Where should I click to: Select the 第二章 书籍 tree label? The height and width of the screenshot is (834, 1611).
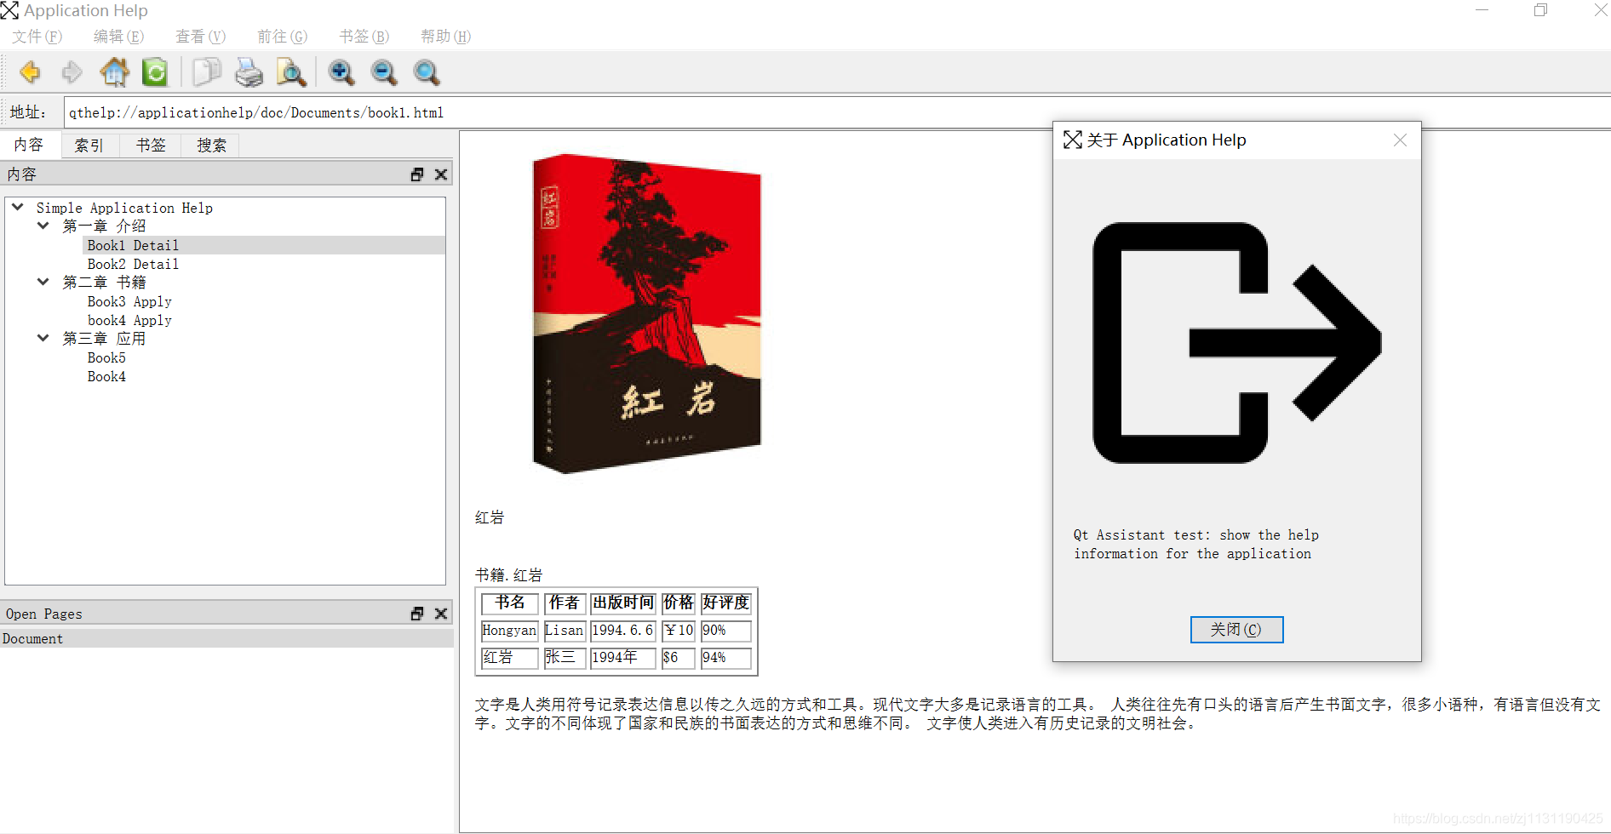(x=104, y=283)
